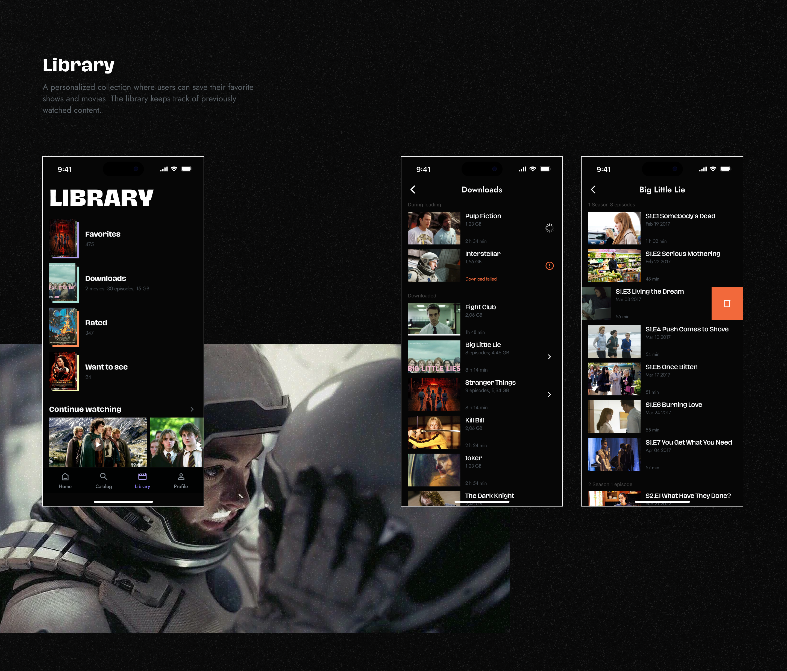Open the Kill Bill download entry

click(x=474, y=421)
